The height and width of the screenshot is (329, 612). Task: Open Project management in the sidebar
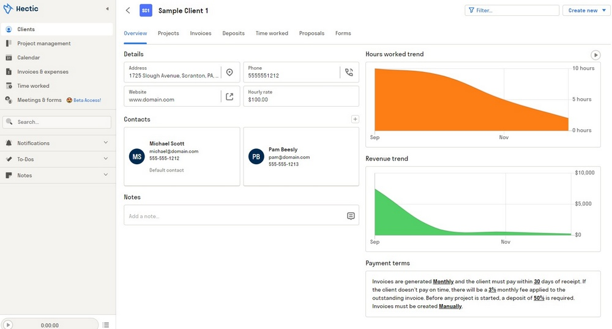(x=44, y=43)
